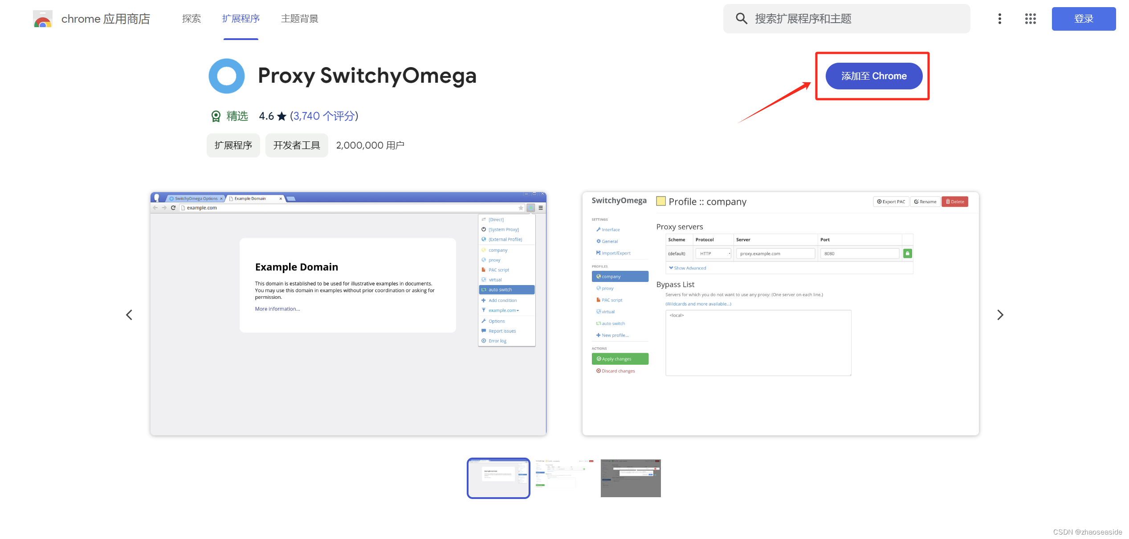Click (Wildcards and more available...) link
1129x539 pixels.
(698, 304)
